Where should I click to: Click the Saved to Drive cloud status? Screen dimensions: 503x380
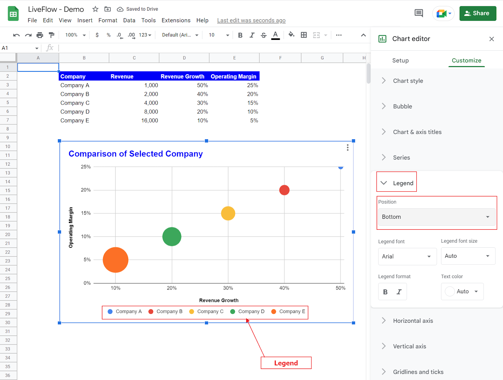pyautogui.click(x=137, y=9)
